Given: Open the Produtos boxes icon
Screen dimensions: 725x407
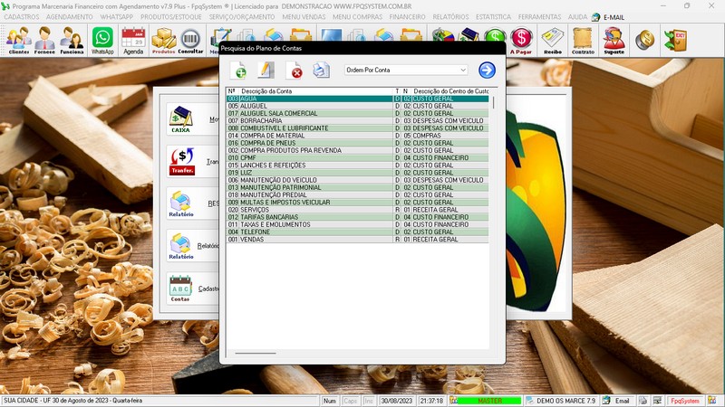Looking at the screenshot, I should click(x=164, y=40).
